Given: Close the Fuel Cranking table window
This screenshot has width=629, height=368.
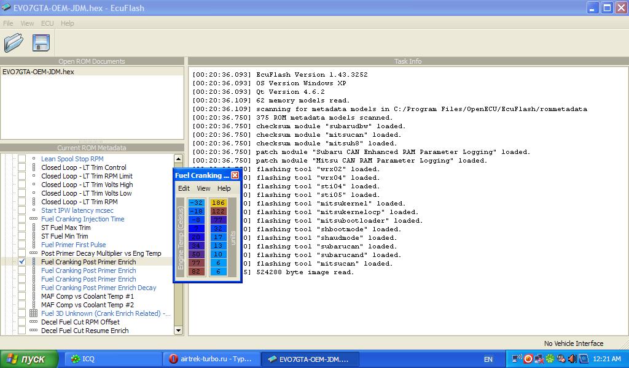Looking at the screenshot, I should click(x=235, y=175).
